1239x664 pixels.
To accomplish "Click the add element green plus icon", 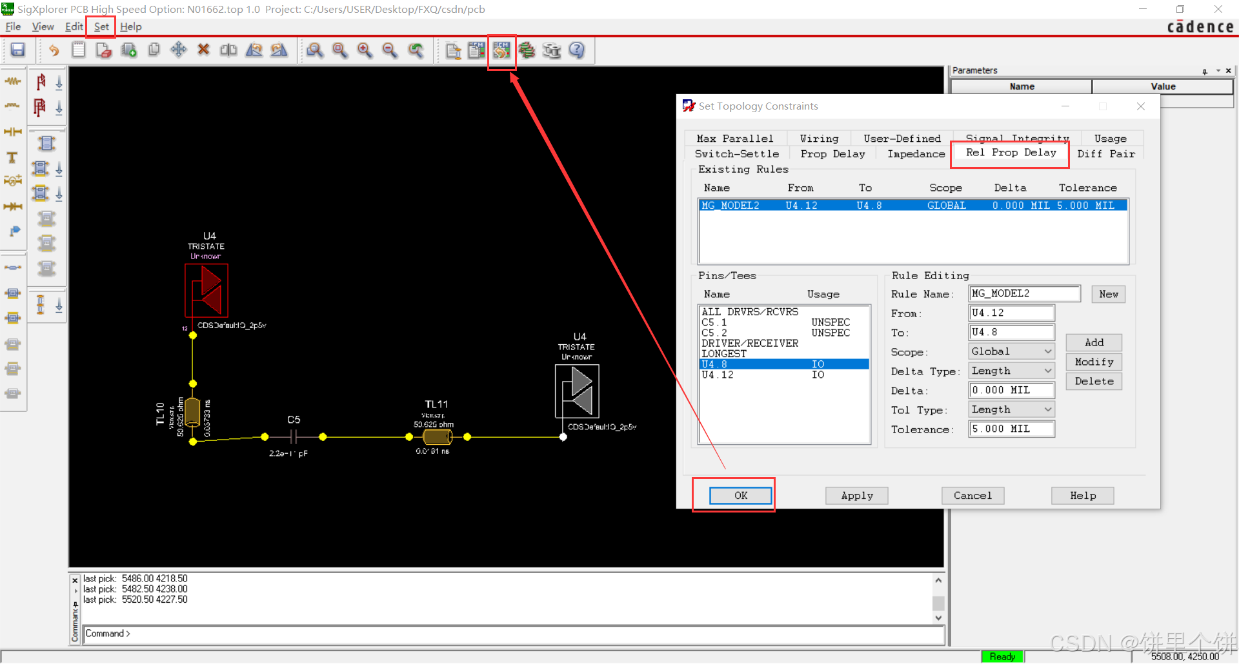I will pos(128,50).
